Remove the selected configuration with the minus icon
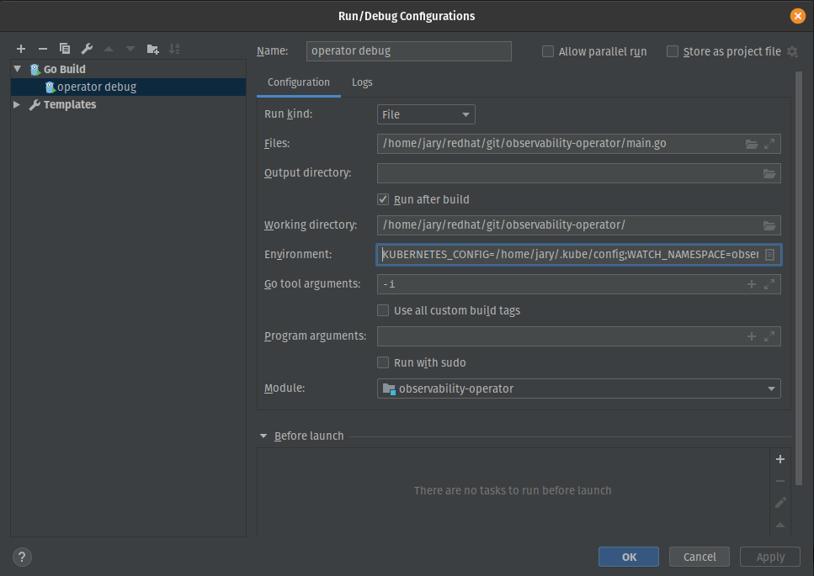The height and width of the screenshot is (576, 814). (43, 49)
